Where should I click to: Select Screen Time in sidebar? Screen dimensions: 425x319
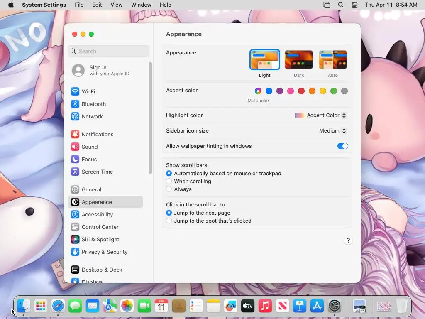point(105,172)
